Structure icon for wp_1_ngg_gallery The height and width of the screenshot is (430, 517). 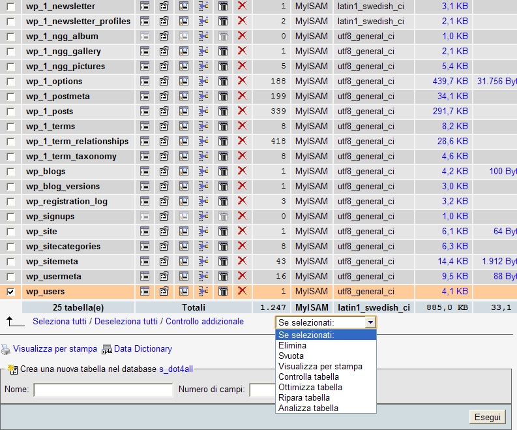164,51
